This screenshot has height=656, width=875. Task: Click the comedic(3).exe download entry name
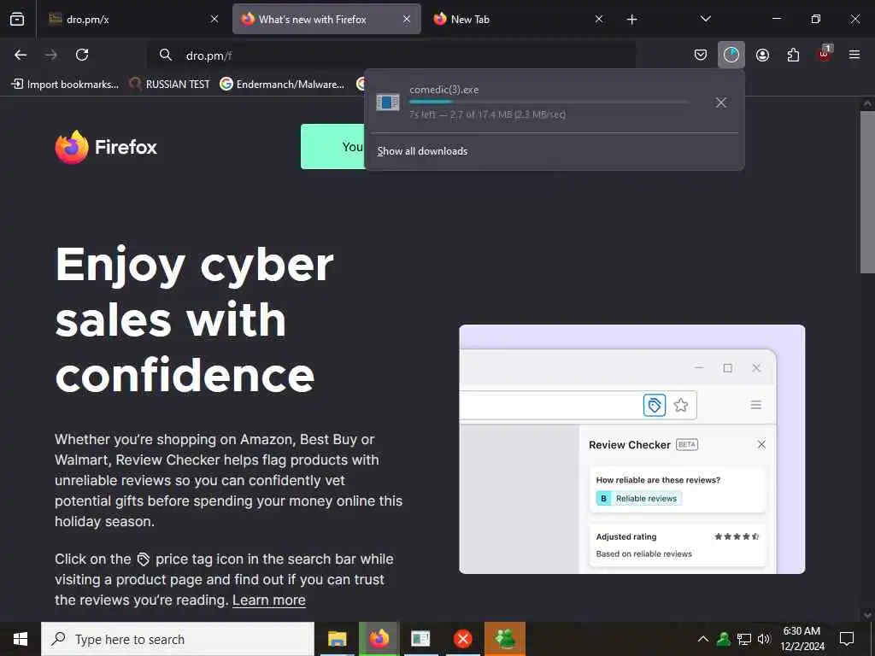444,90
